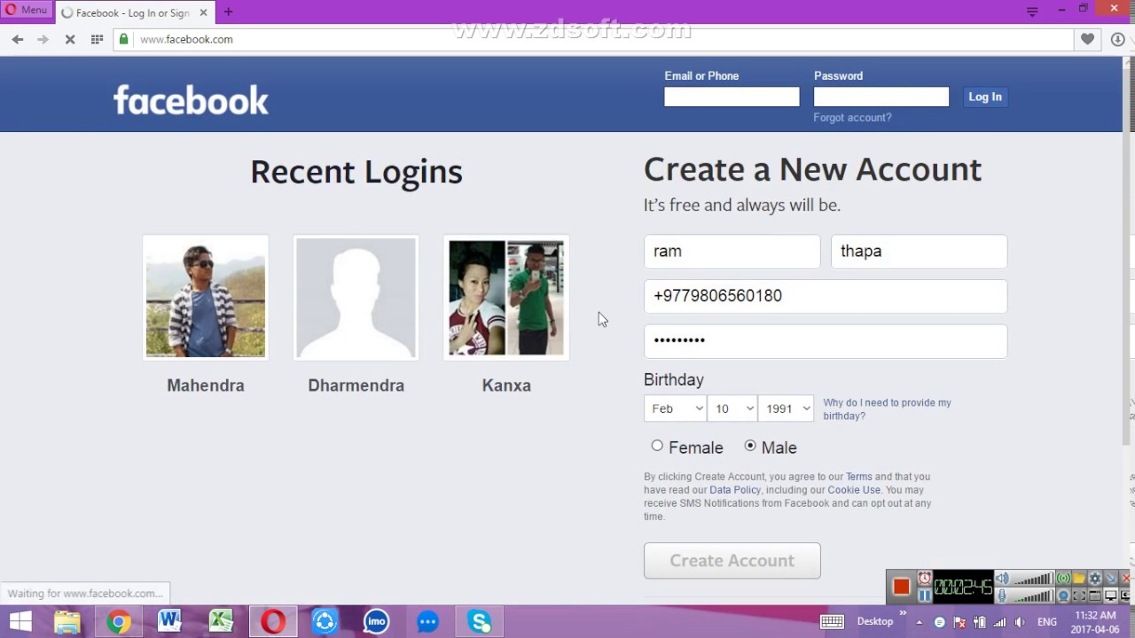
Task: Open the Forgot account link
Action: [x=852, y=118]
